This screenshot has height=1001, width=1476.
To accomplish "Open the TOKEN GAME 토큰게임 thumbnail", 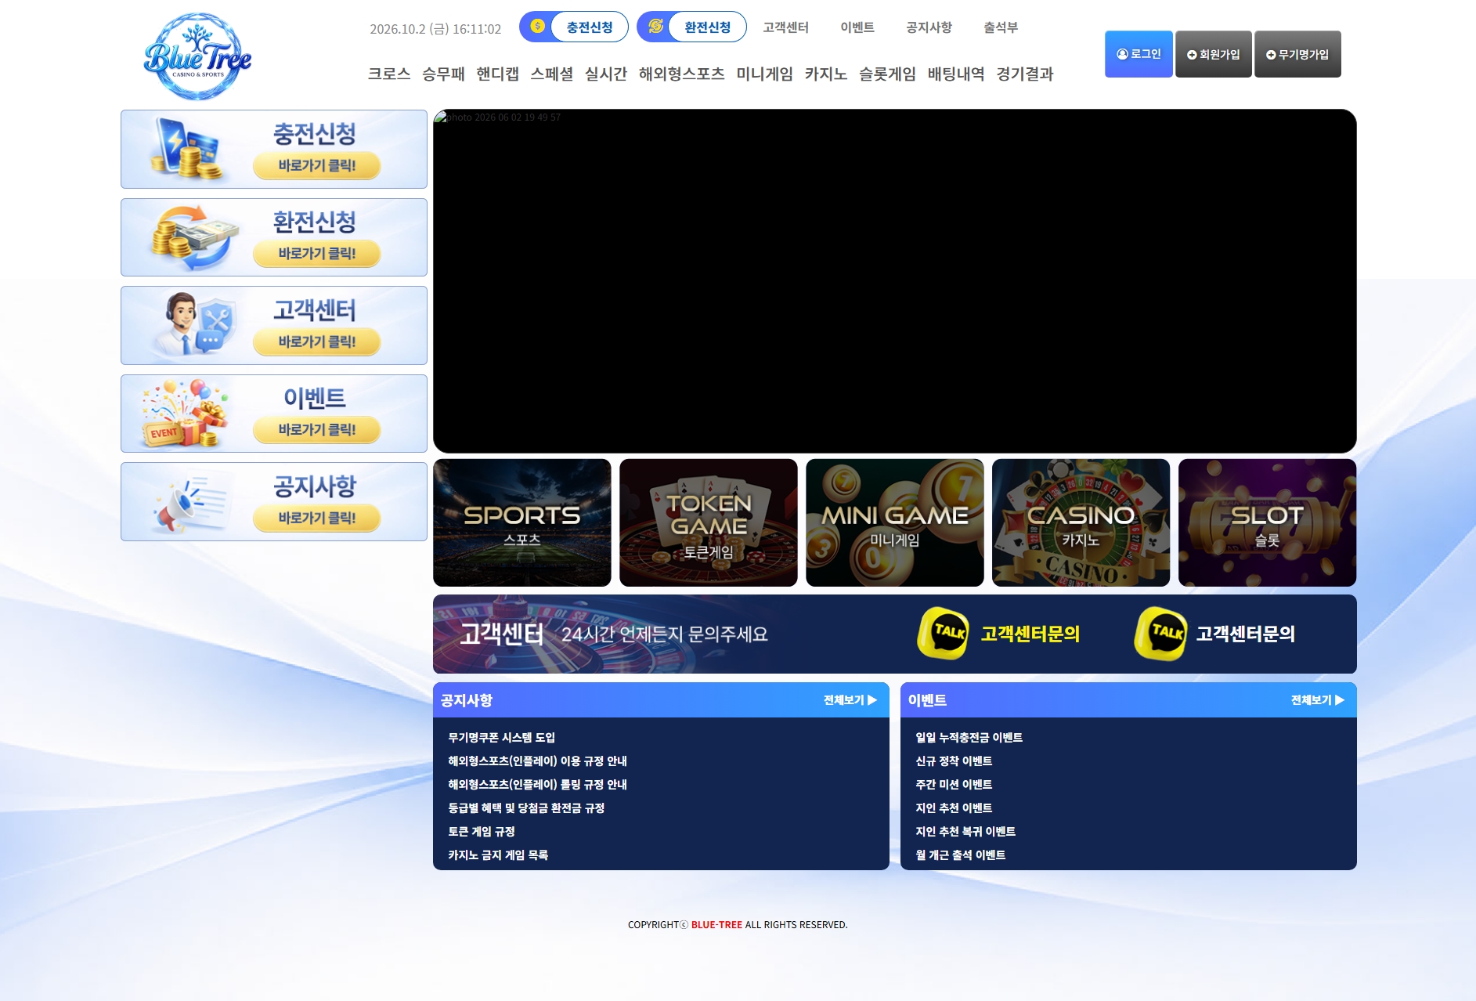I will click(709, 522).
